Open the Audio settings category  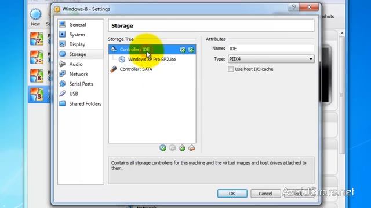[x=76, y=64]
